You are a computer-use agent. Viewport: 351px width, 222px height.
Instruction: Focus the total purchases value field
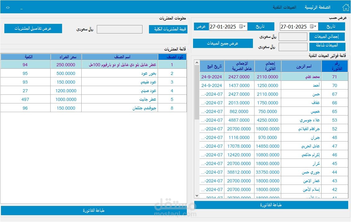(x=119, y=29)
